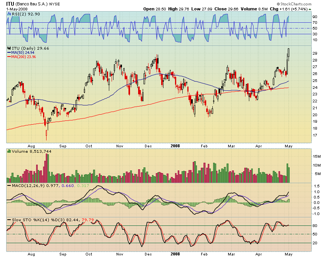Click the RSI(2) 92.90 label
Viewport: 327px width, 257px height.
(x=26, y=14)
